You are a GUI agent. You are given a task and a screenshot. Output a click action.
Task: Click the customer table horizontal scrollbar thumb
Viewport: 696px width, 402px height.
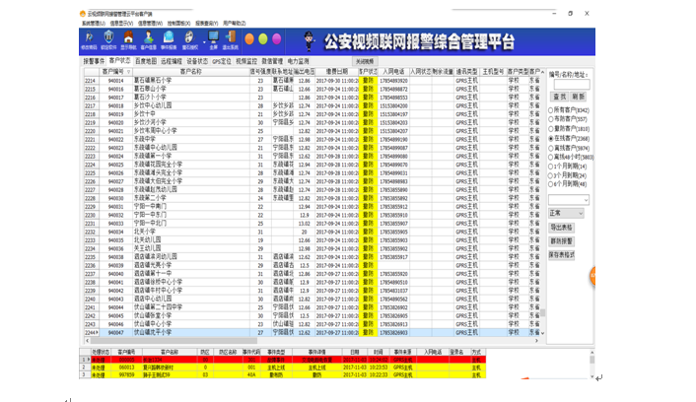[x=174, y=341]
